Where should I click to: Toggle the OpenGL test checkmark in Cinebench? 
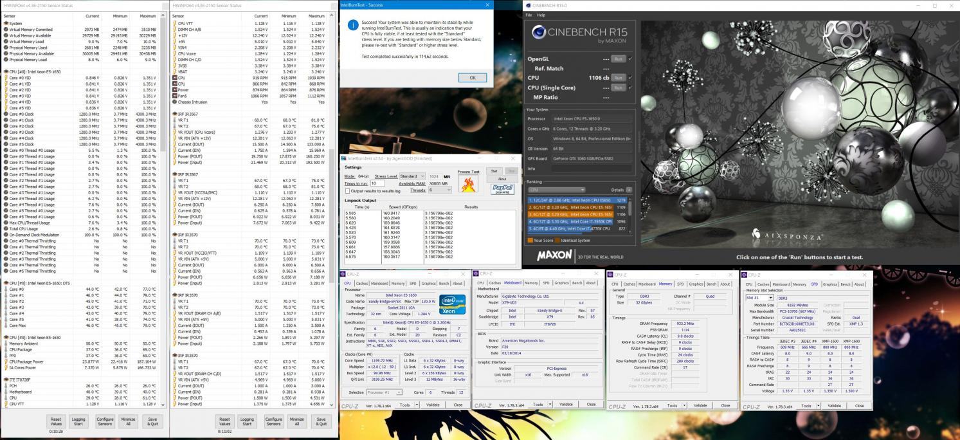[630, 59]
